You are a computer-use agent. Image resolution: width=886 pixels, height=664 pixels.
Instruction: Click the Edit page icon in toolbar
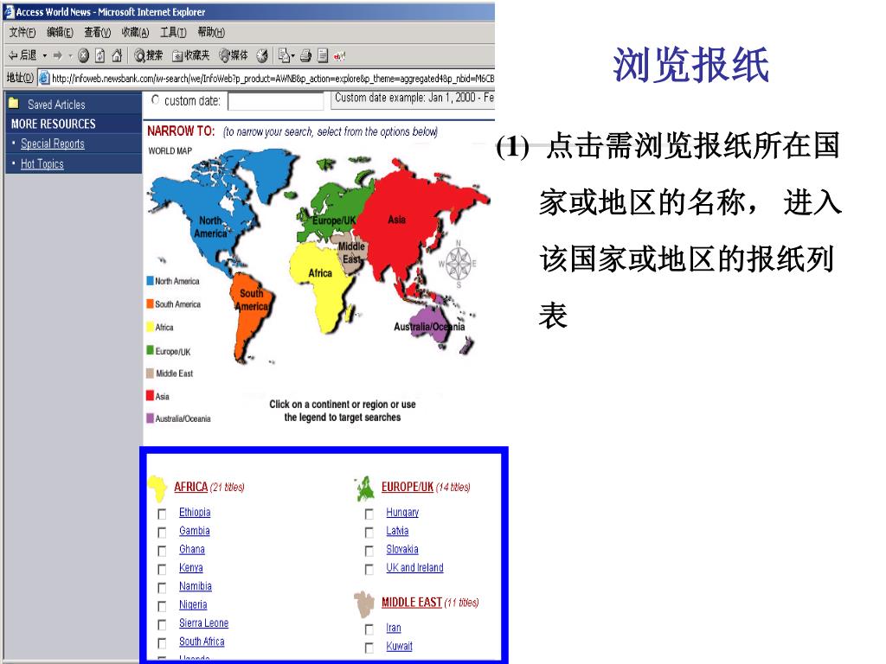323,55
